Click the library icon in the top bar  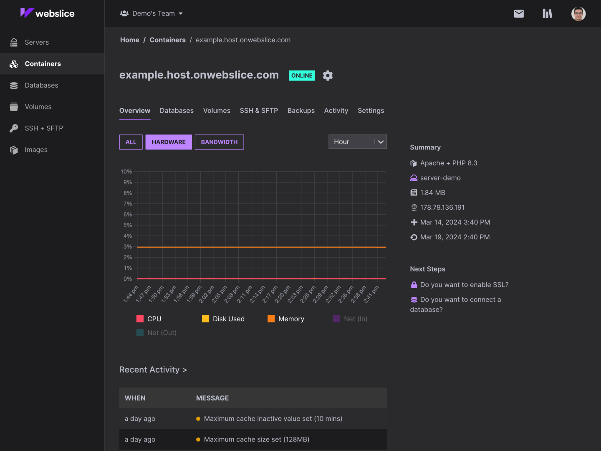click(547, 13)
